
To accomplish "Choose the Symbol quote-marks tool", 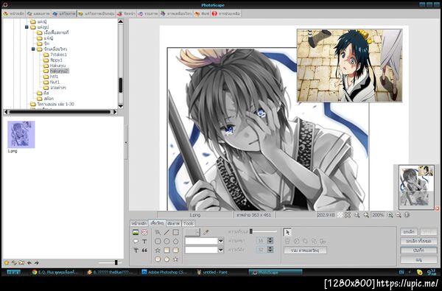I will click(x=144, y=250).
